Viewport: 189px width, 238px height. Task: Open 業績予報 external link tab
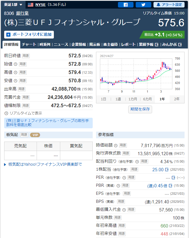tap(148, 45)
